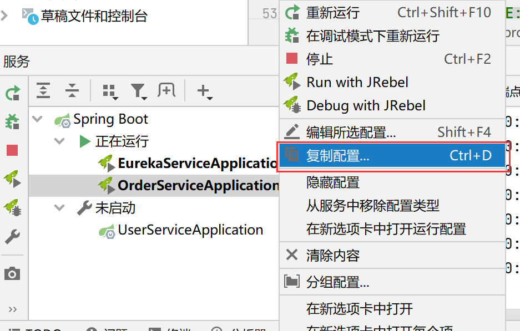Open the Filter dropdown icon
Image resolution: width=520 pixels, height=331 pixels.
[x=139, y=92]
